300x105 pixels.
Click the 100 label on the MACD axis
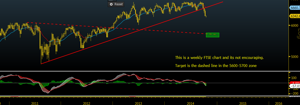pyautogui.click(x=294, y=78)
